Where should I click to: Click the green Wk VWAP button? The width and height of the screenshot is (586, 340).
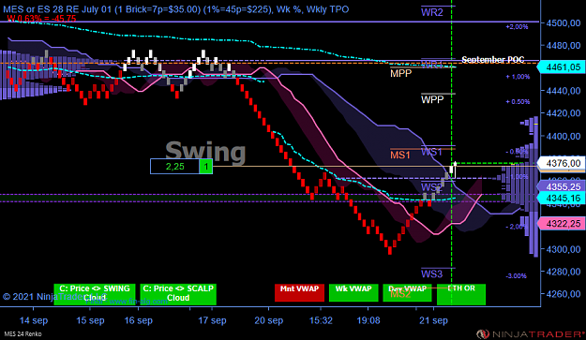point(353,292)
